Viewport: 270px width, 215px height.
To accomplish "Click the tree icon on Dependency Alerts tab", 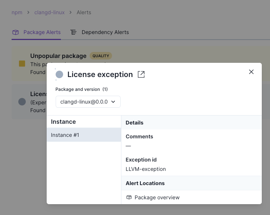I will pos(74,32).
